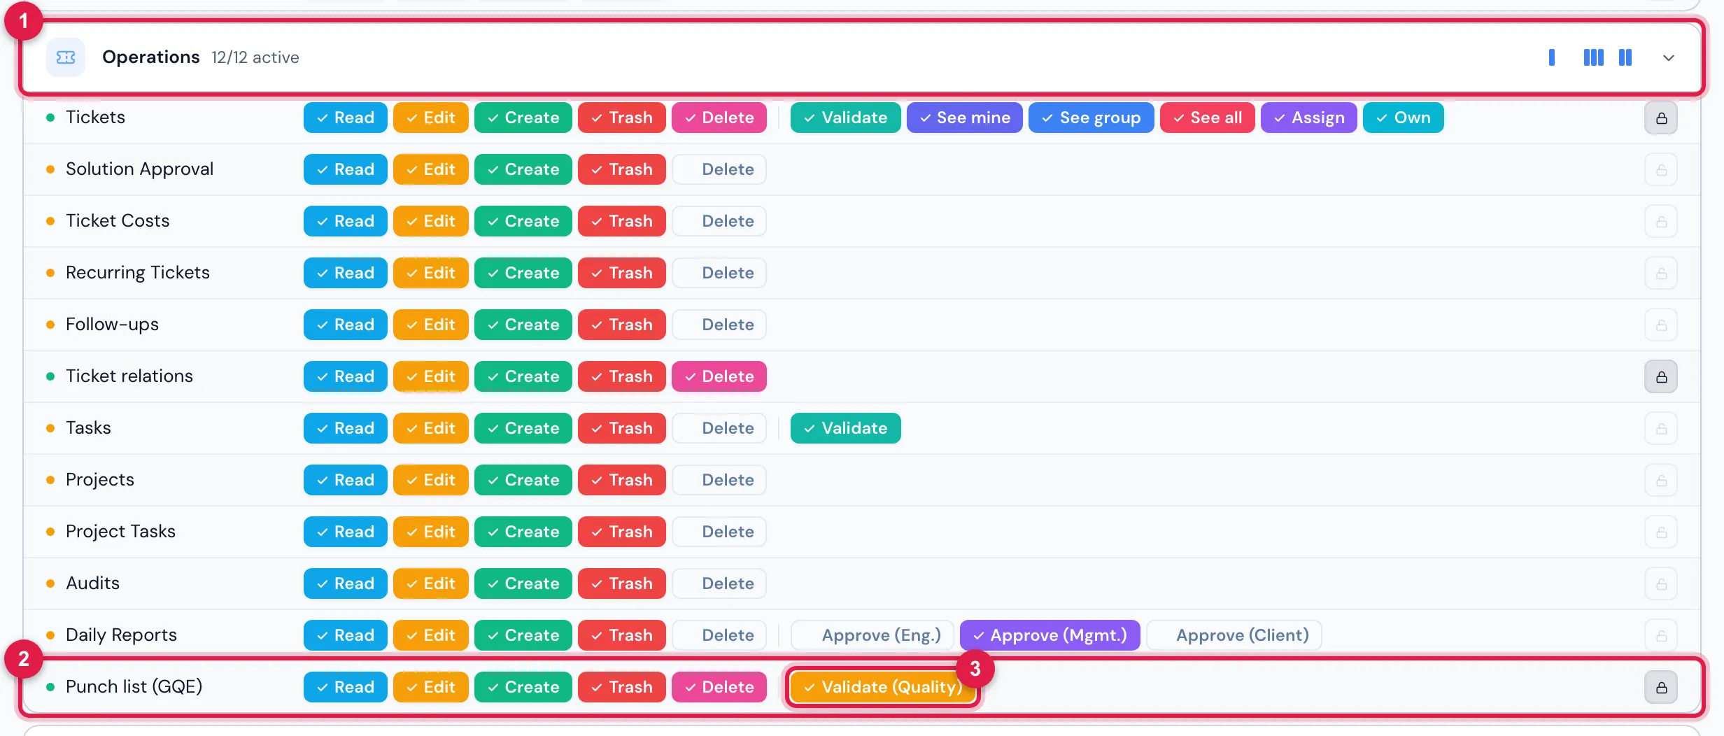The width and height of the screenshot is (1724, 736).
Task: Click the lock icon on Projects row
Action: (1661, 481)
